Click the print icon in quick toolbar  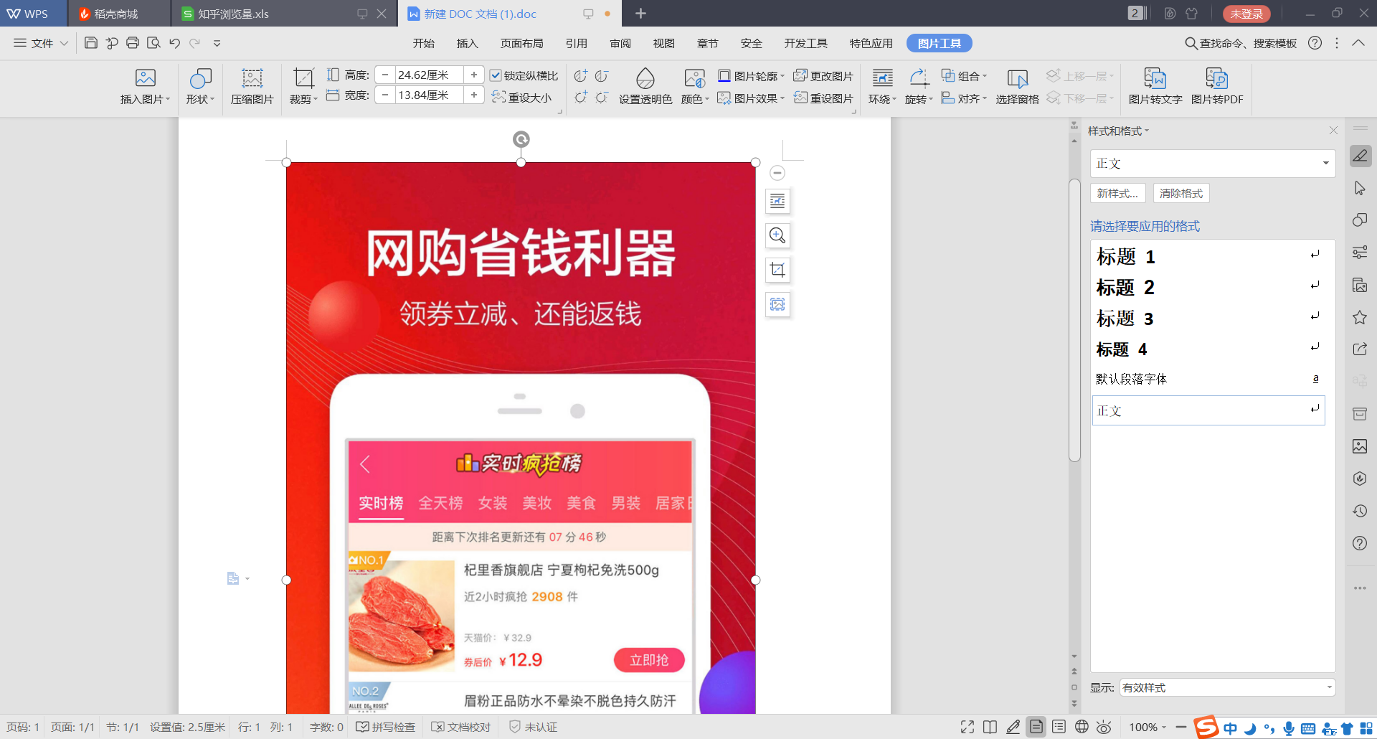pos(132,43)
